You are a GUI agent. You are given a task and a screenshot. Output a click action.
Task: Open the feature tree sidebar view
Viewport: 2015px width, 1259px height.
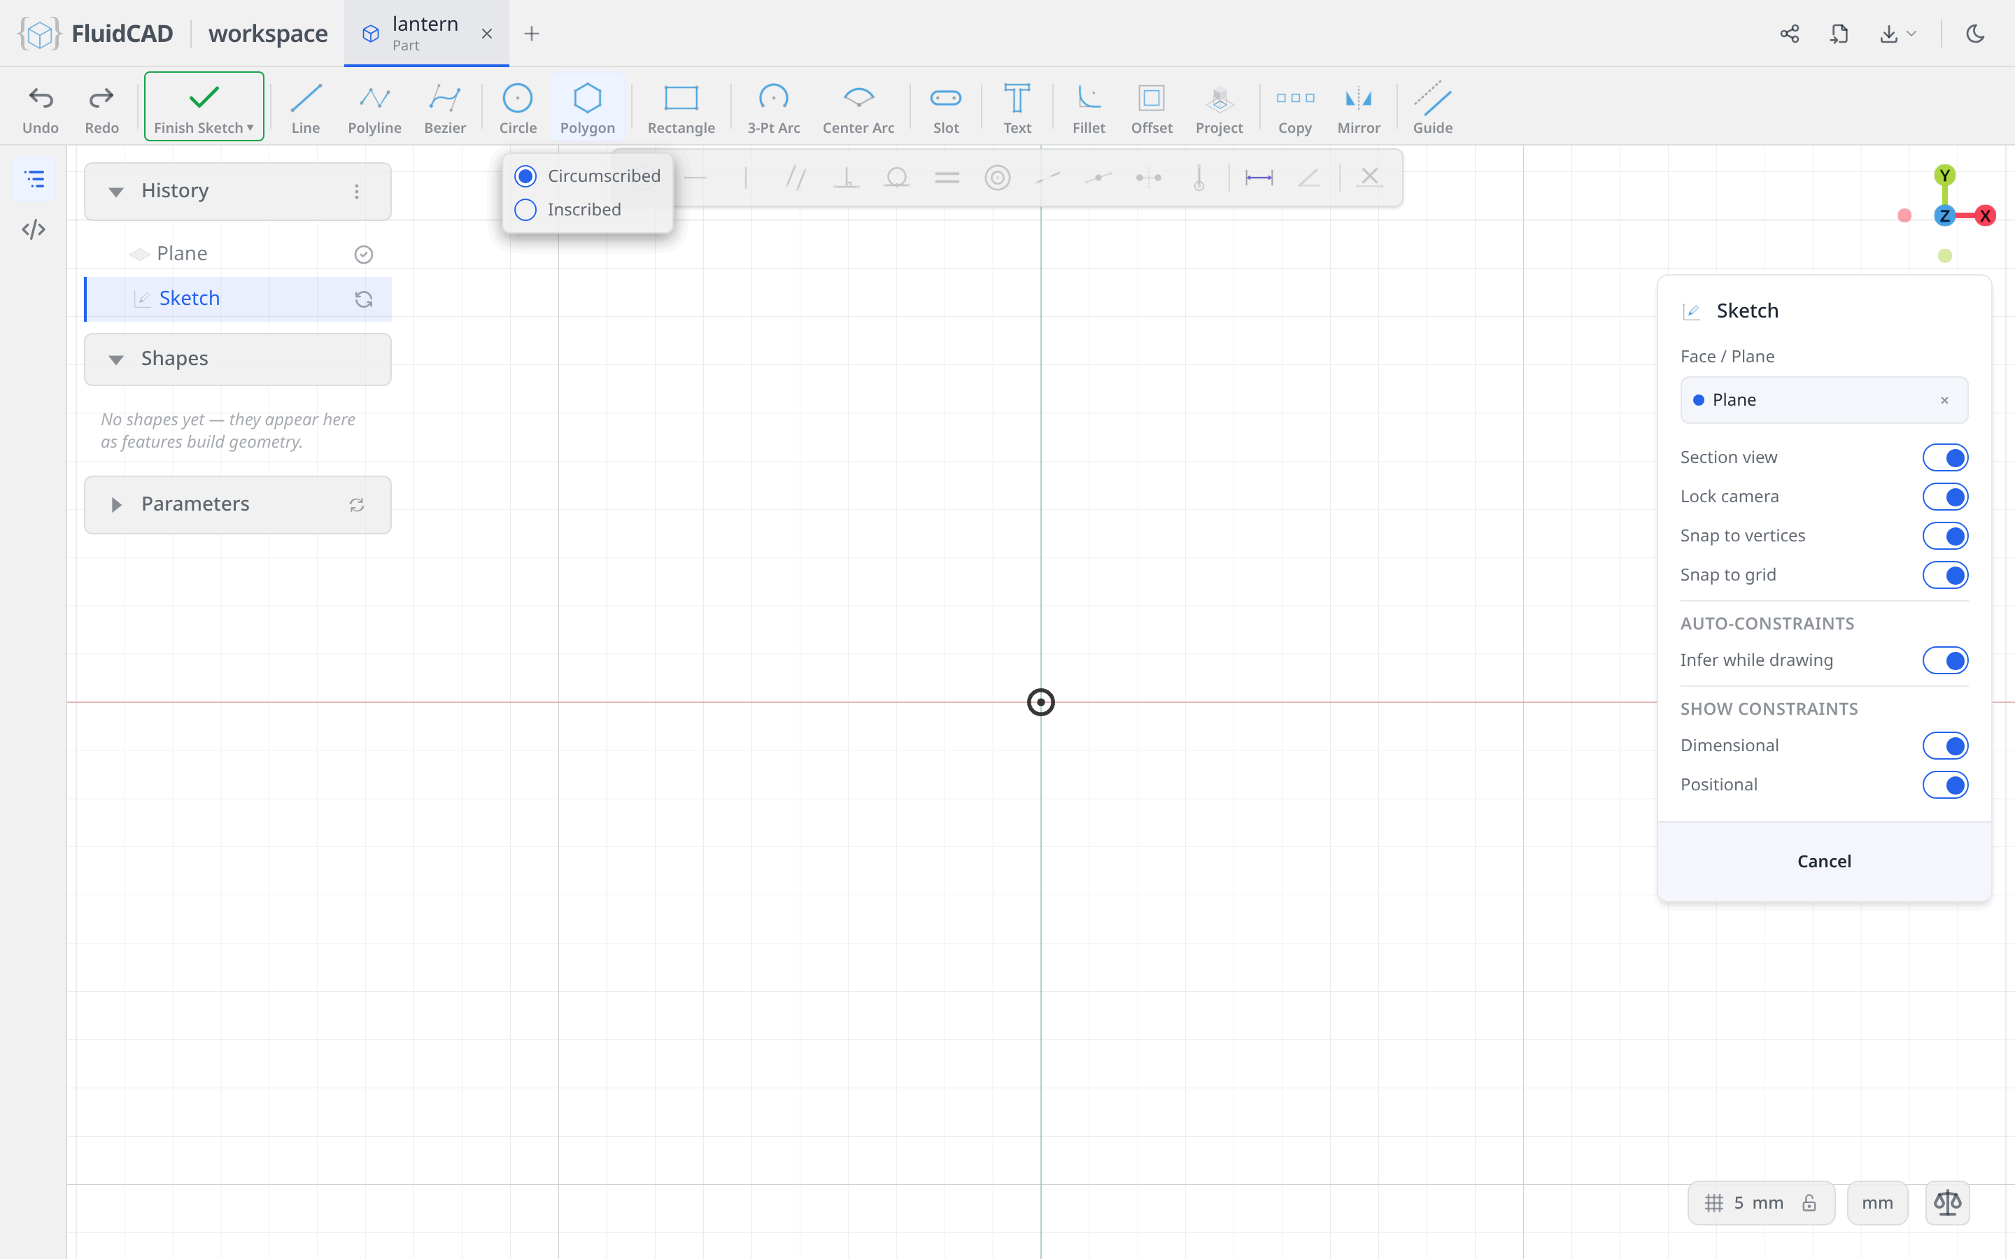click(x=34, y=179)
